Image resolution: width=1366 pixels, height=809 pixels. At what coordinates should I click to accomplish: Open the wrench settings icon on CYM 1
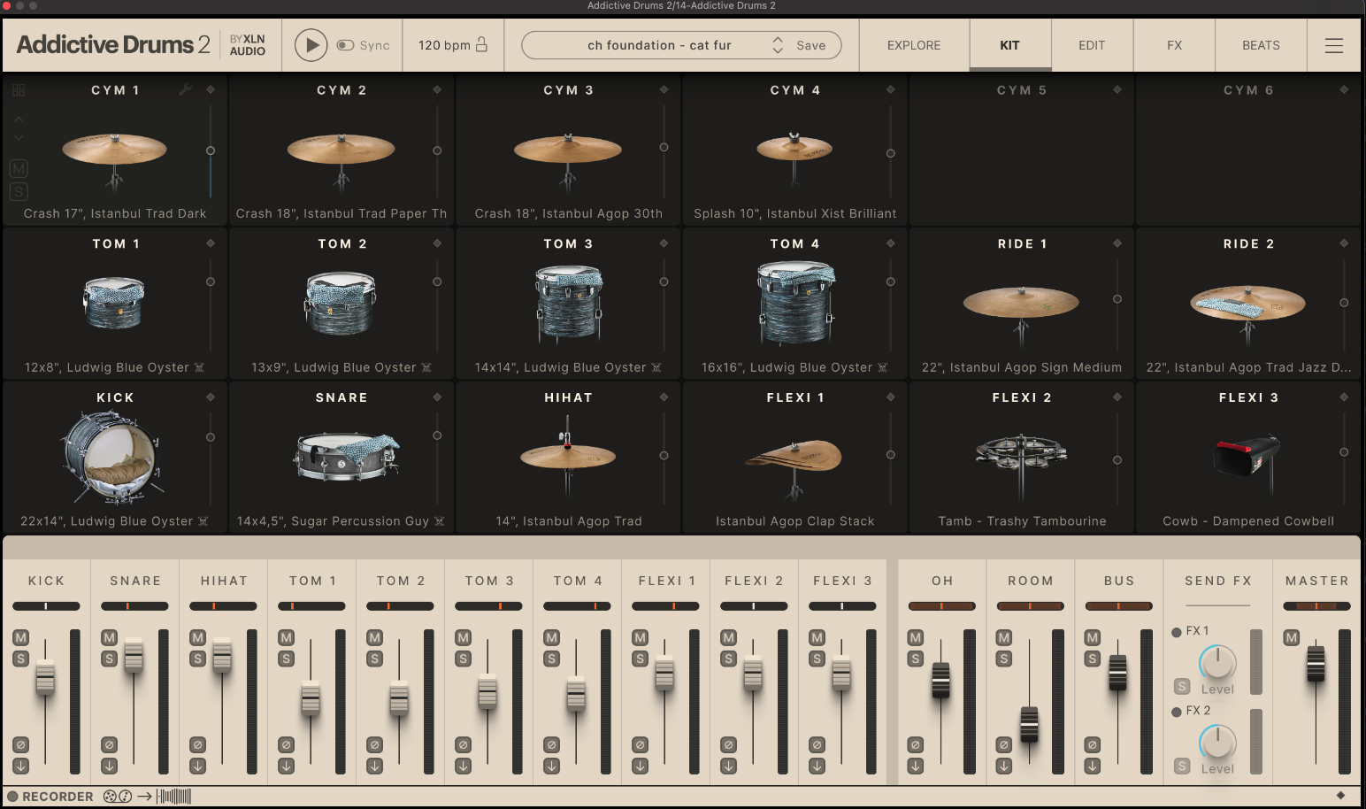pos(186,89)
